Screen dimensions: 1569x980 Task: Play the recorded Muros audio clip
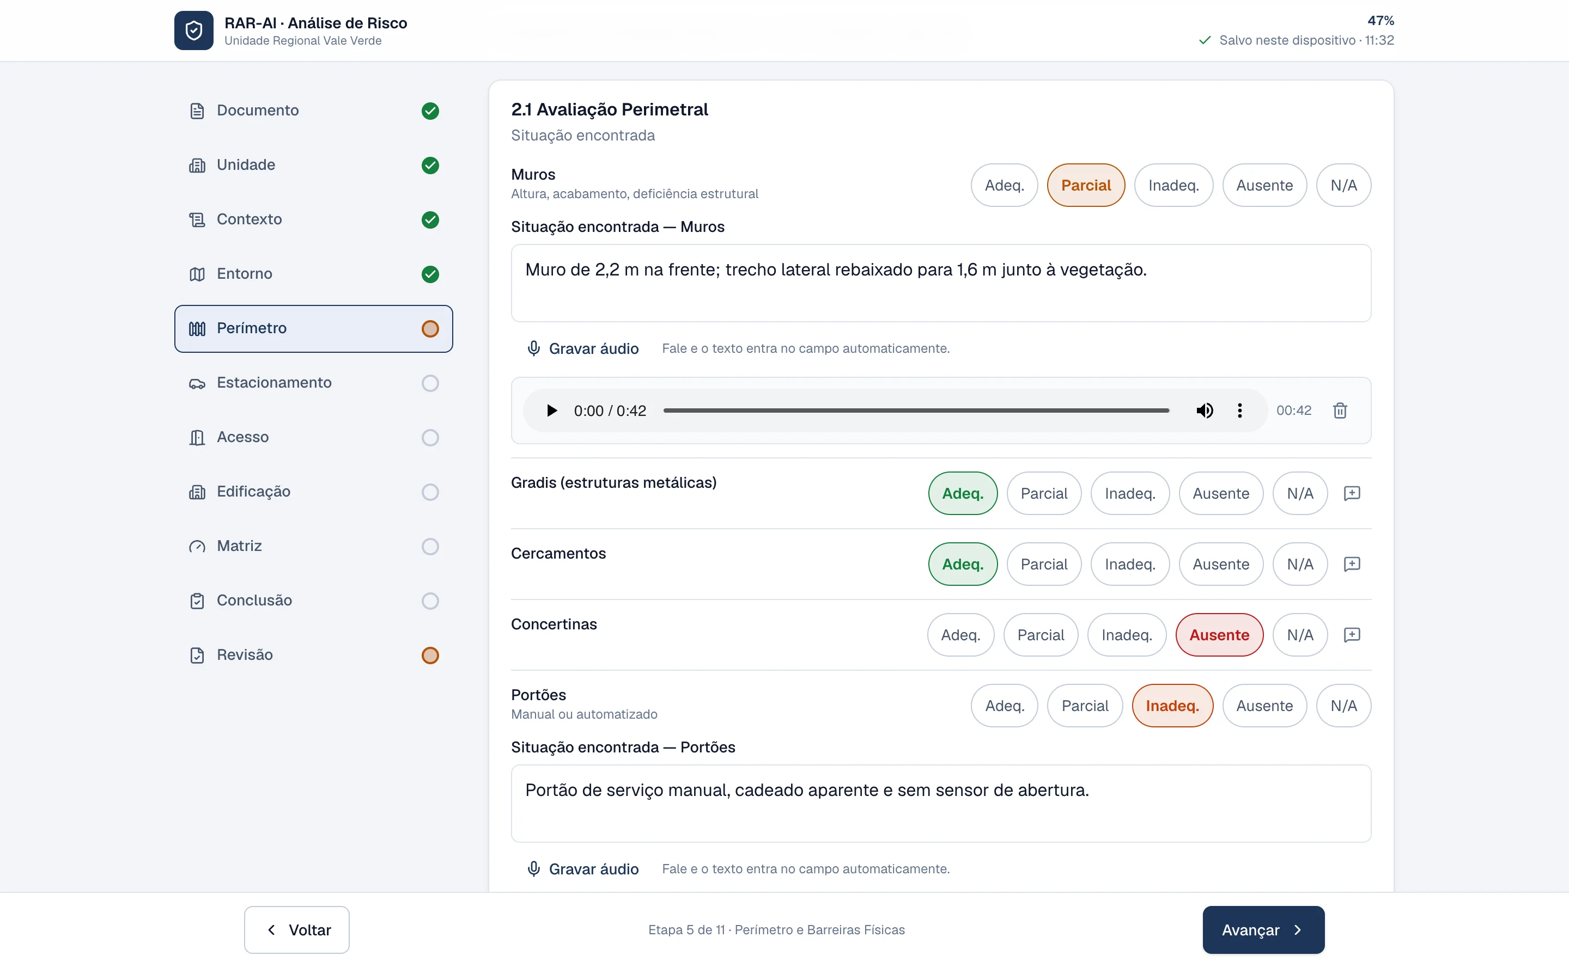552,411
